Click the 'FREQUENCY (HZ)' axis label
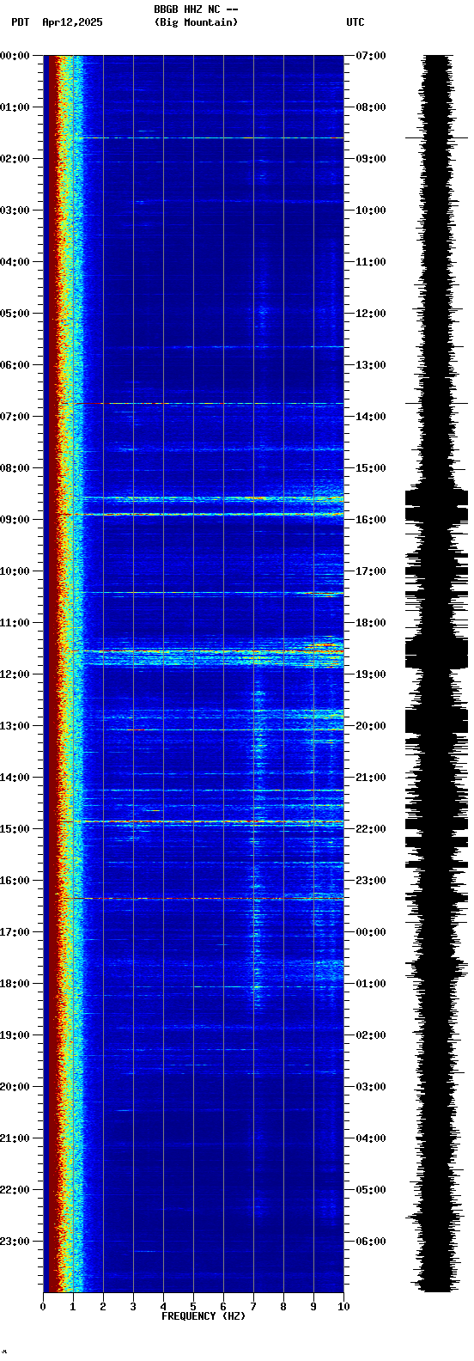The image size is (474, 1361). click(204, 1316)
